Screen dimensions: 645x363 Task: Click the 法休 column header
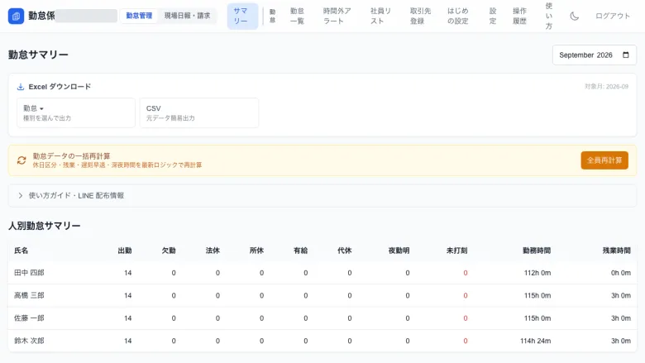(x=213, y=251)
